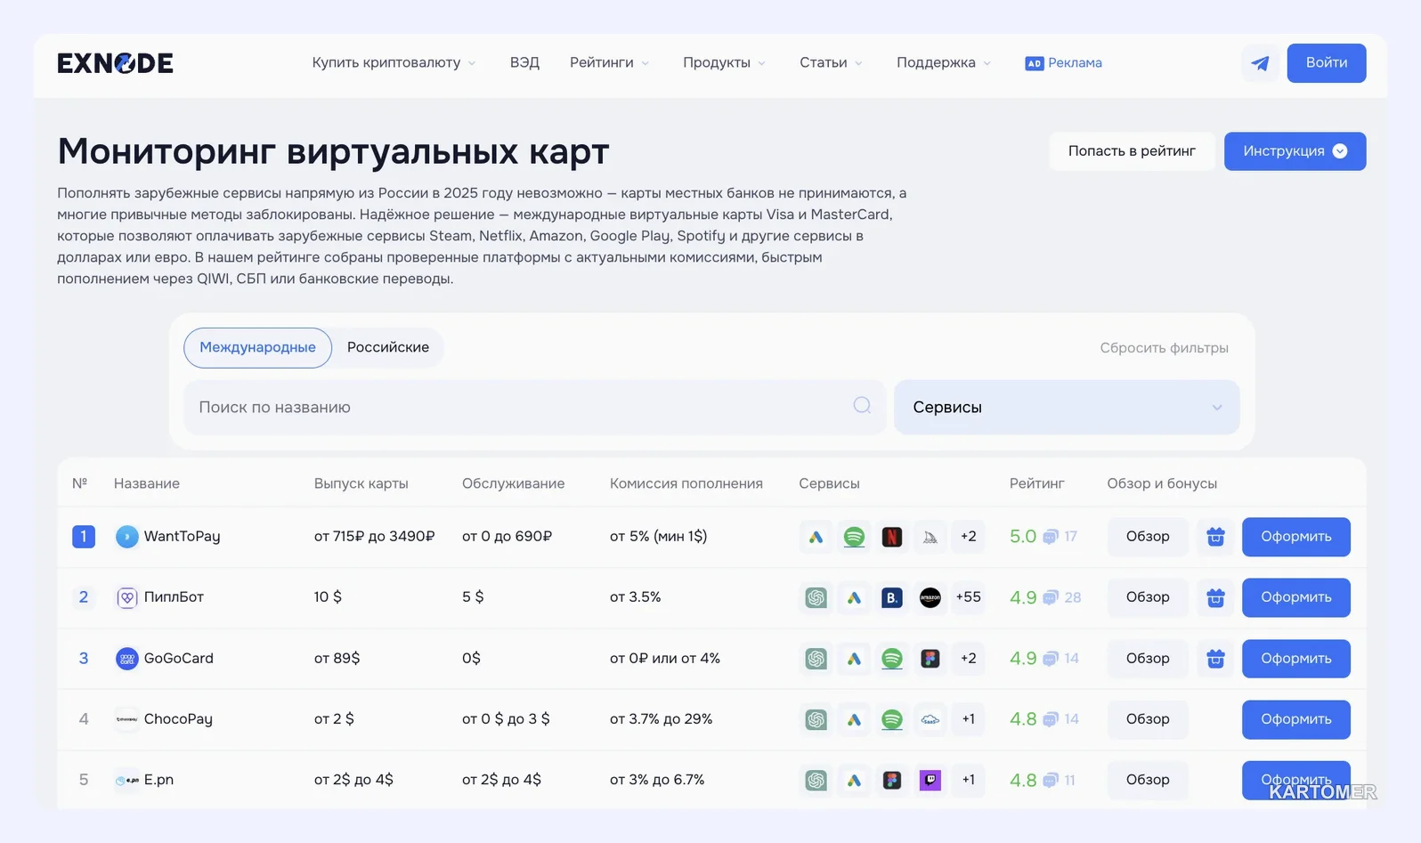Switch to the Российские tab
Image resolution: width=1421 pixels, height=843 pixels.
pos(388,347)
